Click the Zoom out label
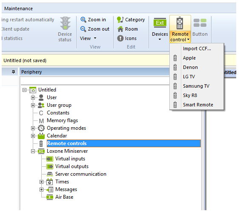 [x=99, y=29]
